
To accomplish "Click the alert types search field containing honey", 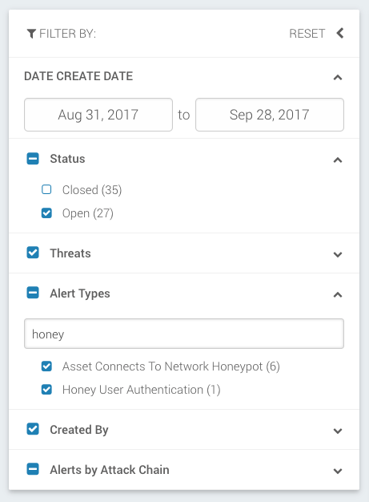I will [184, 334].
